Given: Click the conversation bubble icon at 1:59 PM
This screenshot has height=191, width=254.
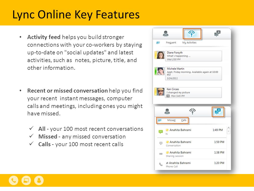Looking at the screenshot, I should tap(161, 143).
